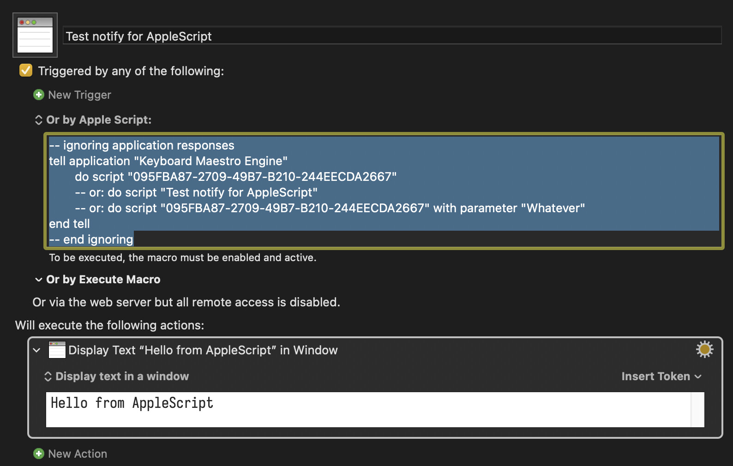Click the action title 'Display Text "Hello from AppleScript" in Window'
733x466 pixels.
click(x=203, y=350)
